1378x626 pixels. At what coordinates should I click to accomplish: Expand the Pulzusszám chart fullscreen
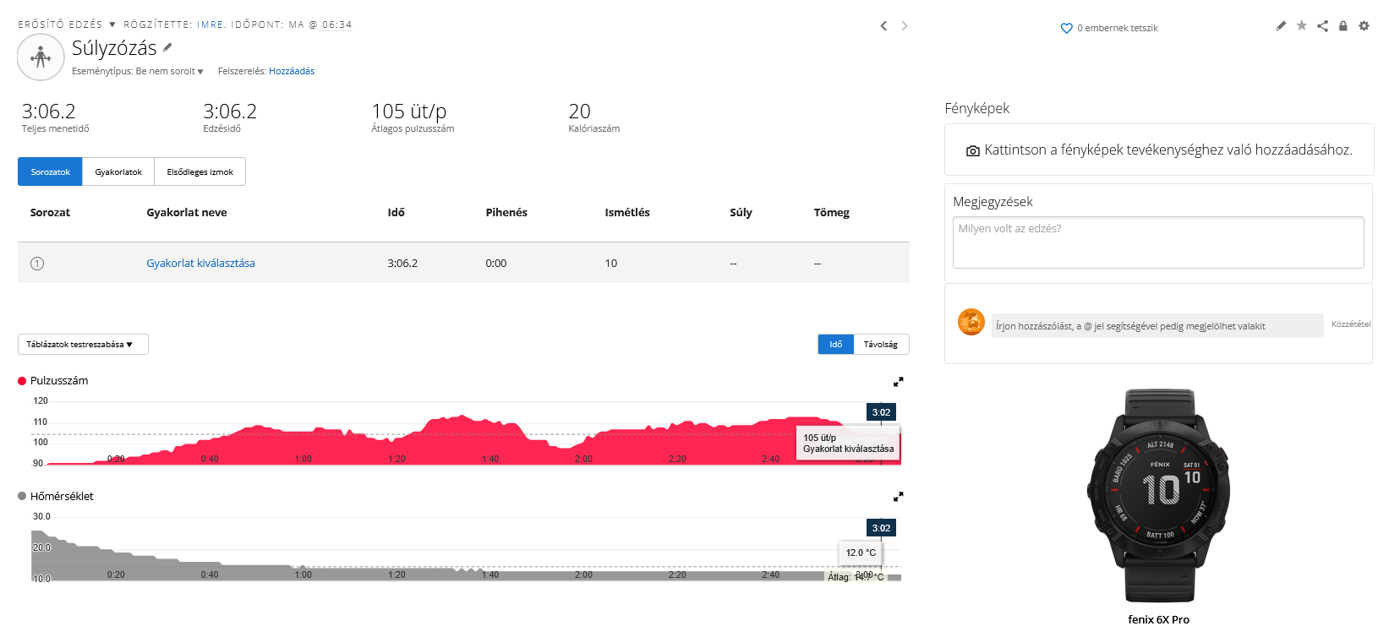click(899, 382)
